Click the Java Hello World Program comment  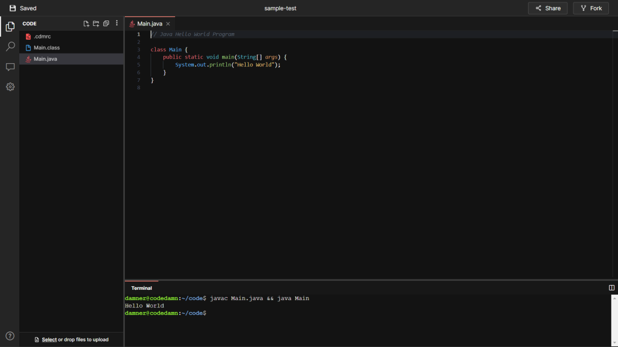(x=193, y=34)
